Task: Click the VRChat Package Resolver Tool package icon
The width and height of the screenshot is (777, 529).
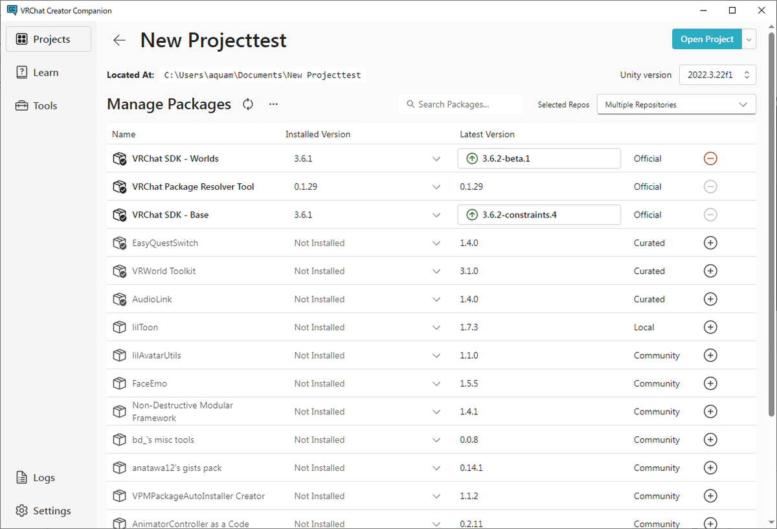Action: 119,186
